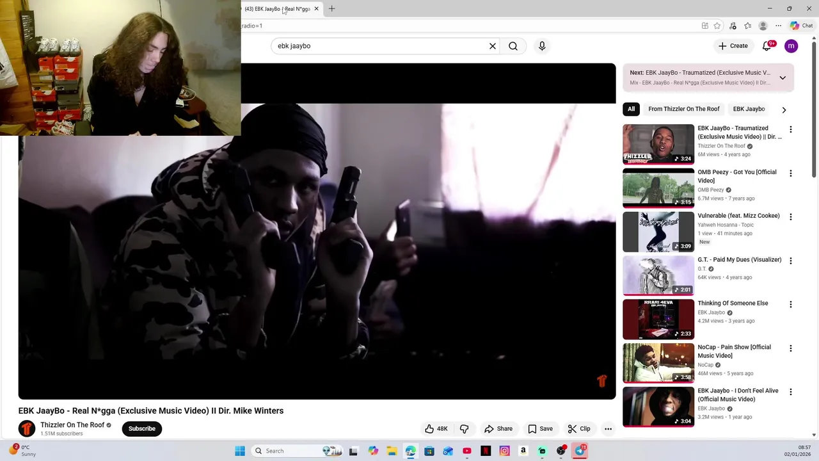Open Task View from the taskbar
Image resolution: width=819 pixels, height=461 pixels.
353,451
